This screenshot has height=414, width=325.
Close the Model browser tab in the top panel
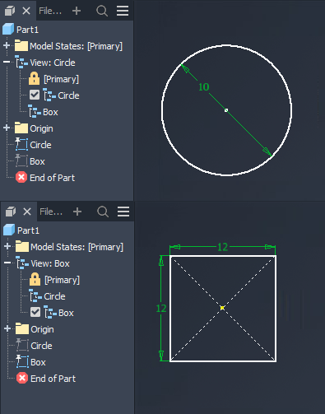click(x=26, y=11)
